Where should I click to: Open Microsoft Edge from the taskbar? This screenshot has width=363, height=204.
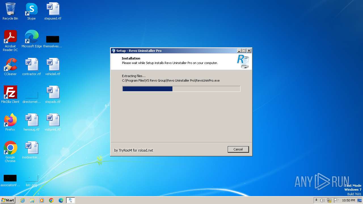tap(61, 200)
